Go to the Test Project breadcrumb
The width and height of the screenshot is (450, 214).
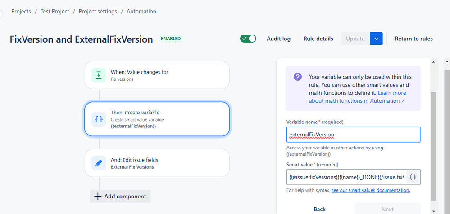[55, 11]
